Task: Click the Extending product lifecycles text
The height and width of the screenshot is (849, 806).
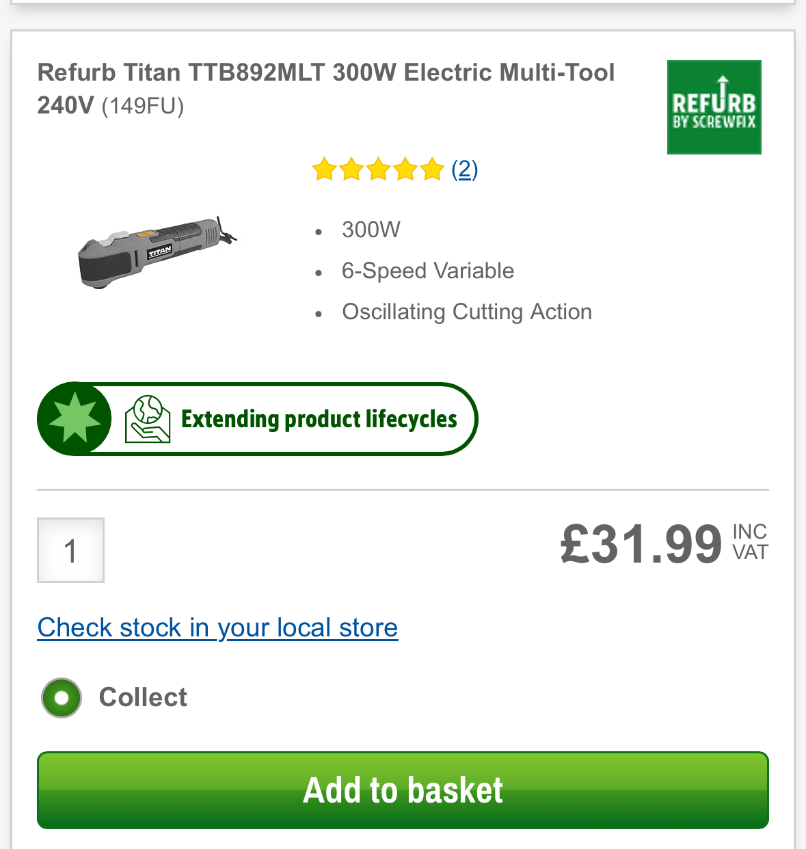Action: click(x=319, y=419)
